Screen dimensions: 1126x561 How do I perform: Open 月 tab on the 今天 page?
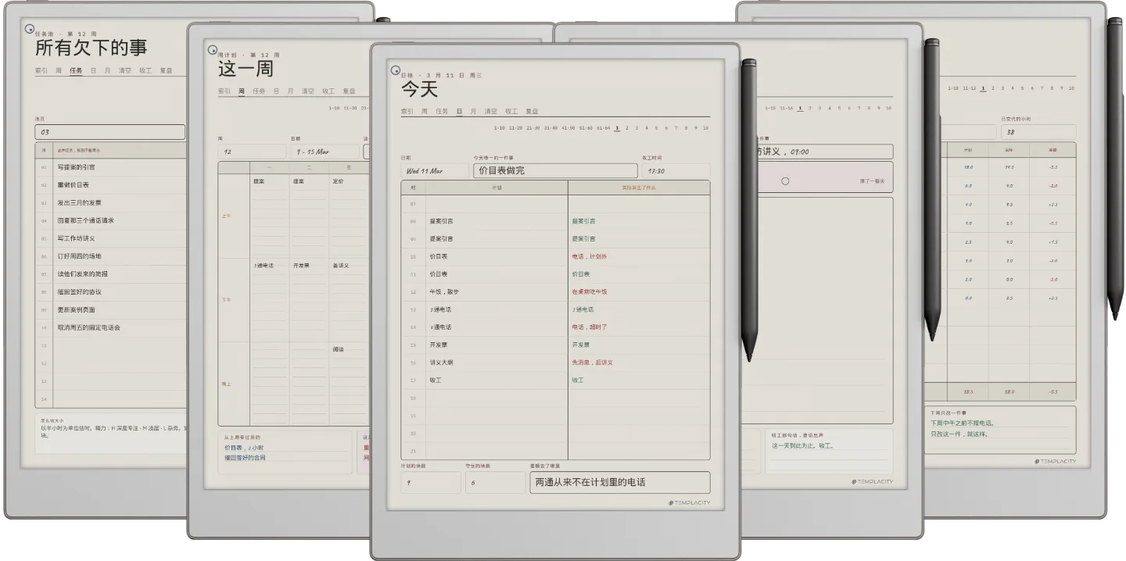tap(473, 112)
